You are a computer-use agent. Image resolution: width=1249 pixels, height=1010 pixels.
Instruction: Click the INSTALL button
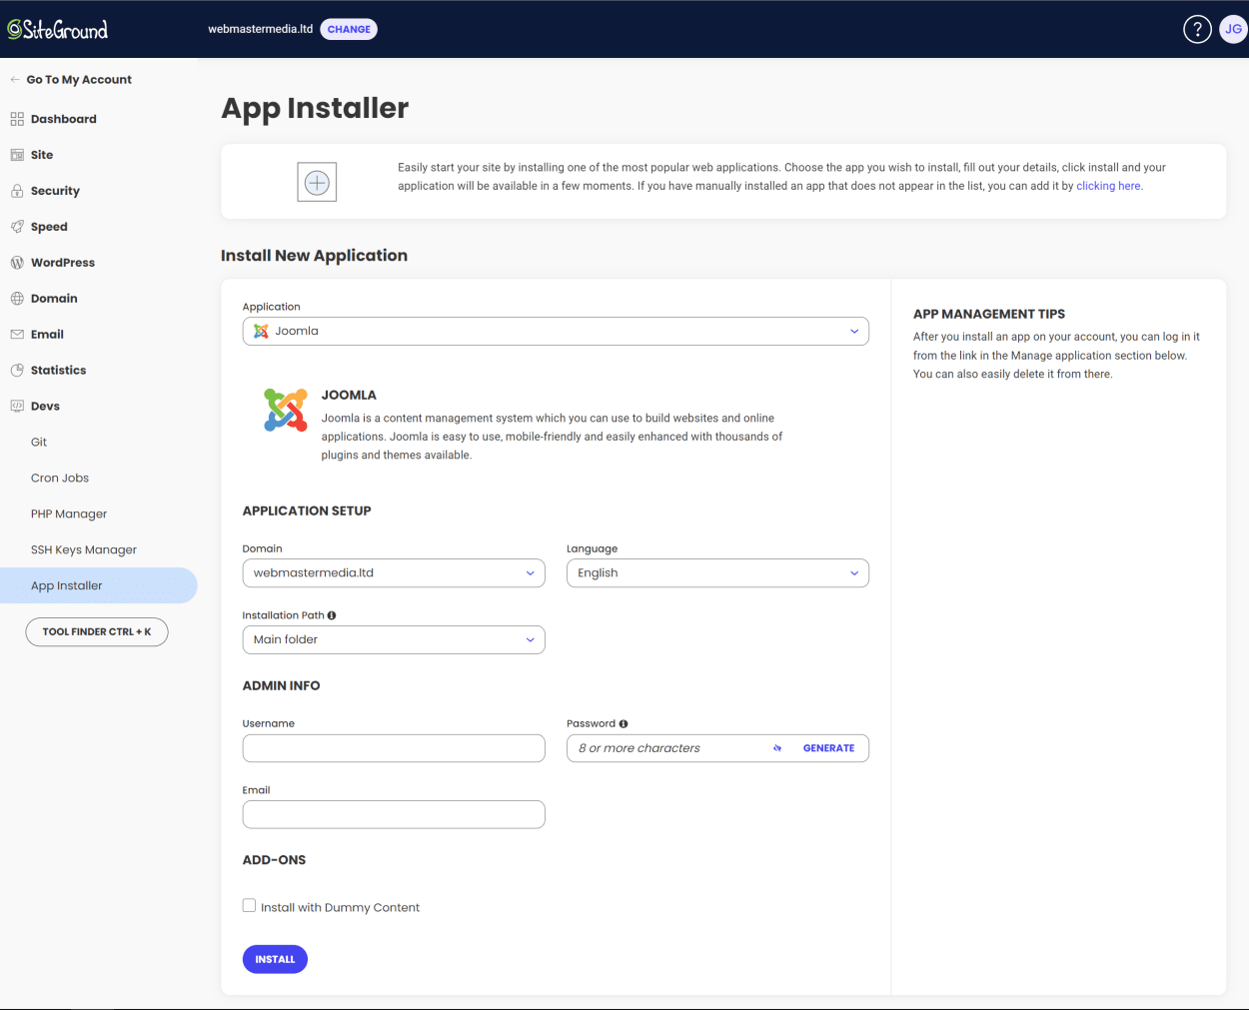[x=275, y=959]
